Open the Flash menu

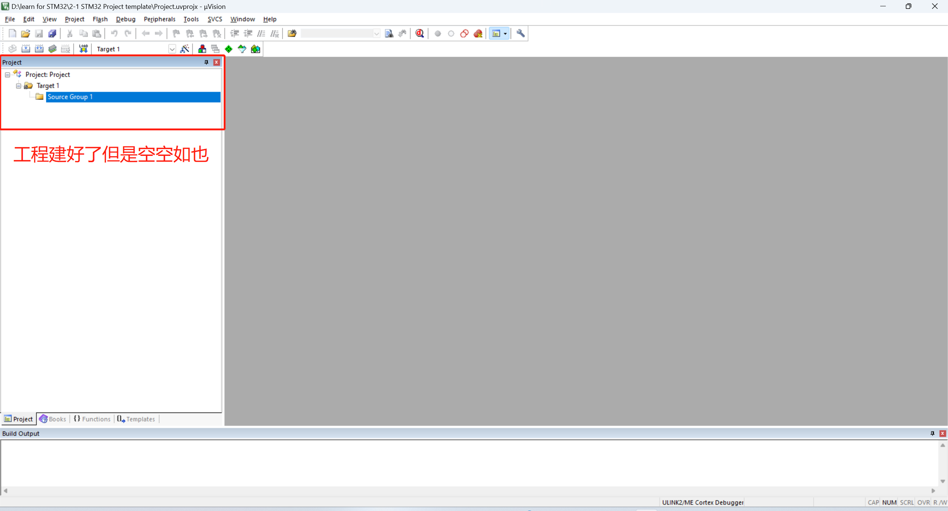point(100,19)
